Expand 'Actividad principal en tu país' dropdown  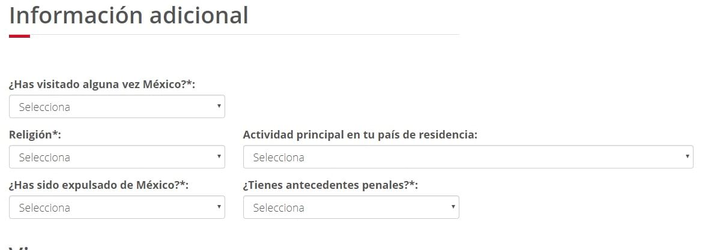pyautogui.click(x=467, y=158)
